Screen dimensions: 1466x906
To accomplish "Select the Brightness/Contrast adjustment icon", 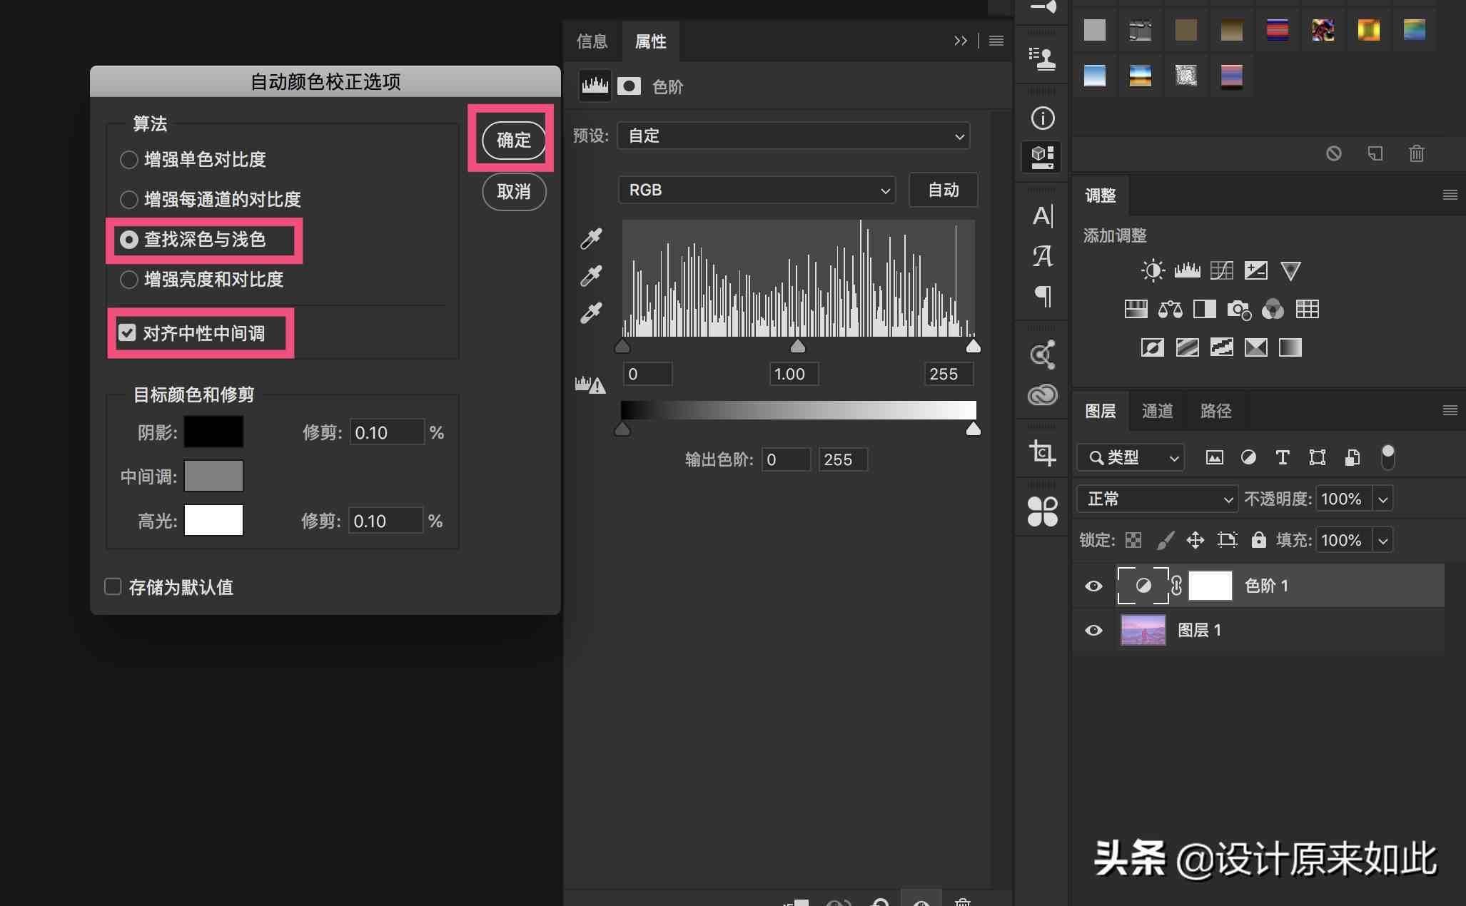I will [1148, 271].
